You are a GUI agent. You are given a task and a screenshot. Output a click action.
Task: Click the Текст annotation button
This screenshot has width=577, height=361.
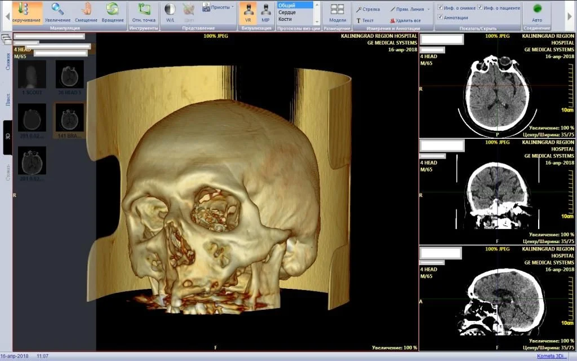pyautogui.click(x=365, y=20)
